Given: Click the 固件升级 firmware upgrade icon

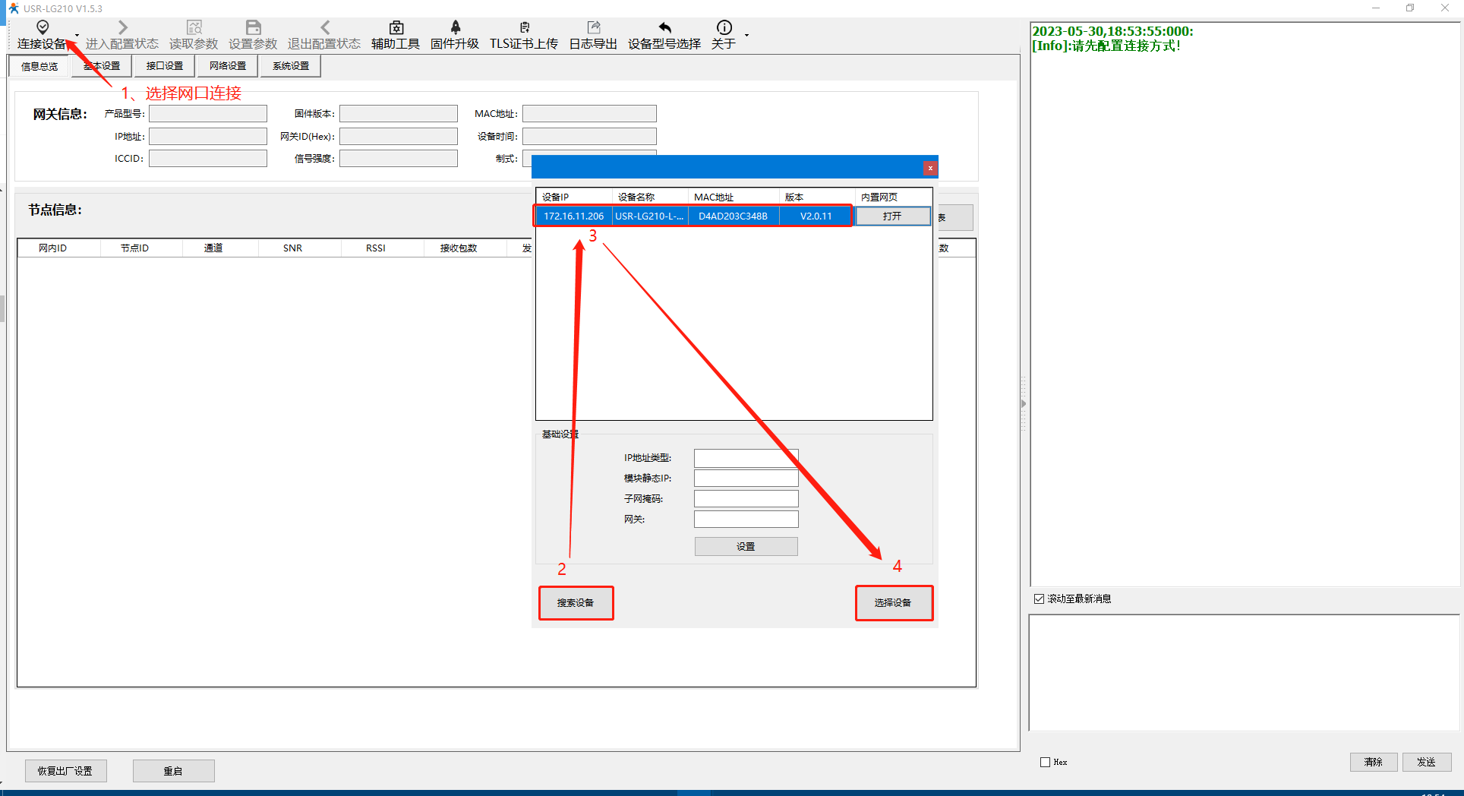Looking at the screenshot, I should click(x=455, y=27).
